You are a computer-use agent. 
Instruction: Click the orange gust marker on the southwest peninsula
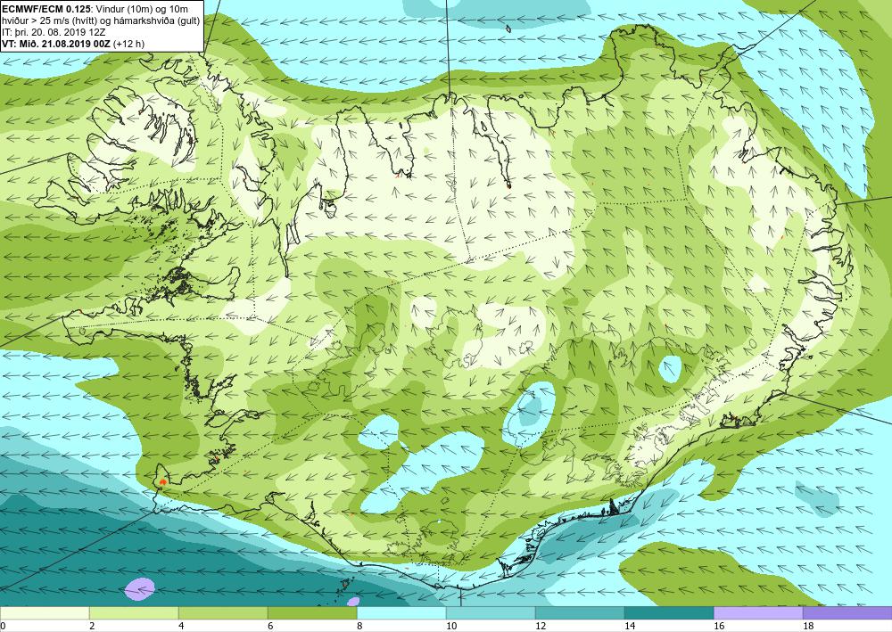click(x=162, y=481)
